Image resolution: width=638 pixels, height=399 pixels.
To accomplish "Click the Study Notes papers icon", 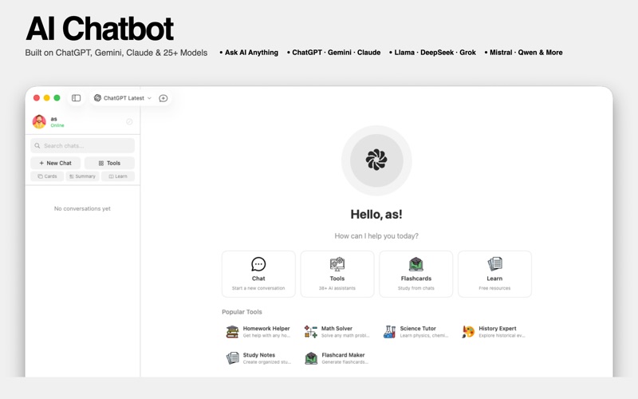I will click(x=232, y=358).
